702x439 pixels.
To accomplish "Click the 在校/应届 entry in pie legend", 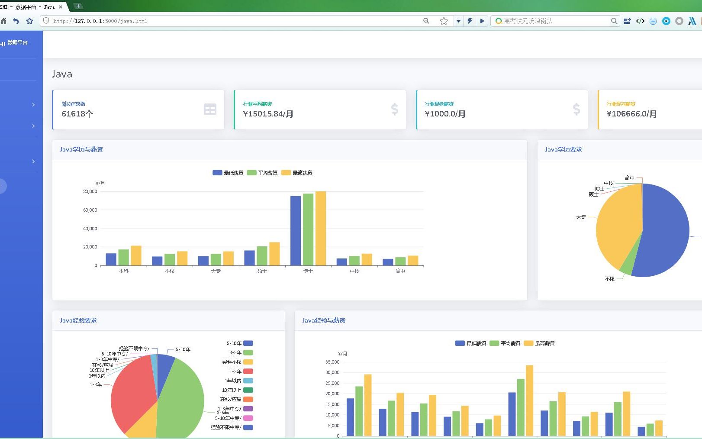I will click(x=236, y=400).
